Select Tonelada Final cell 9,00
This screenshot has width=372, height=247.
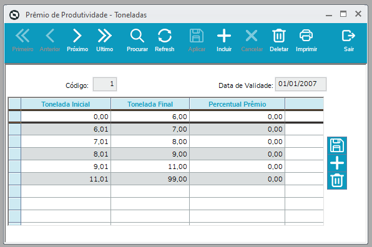click(150, 154)
